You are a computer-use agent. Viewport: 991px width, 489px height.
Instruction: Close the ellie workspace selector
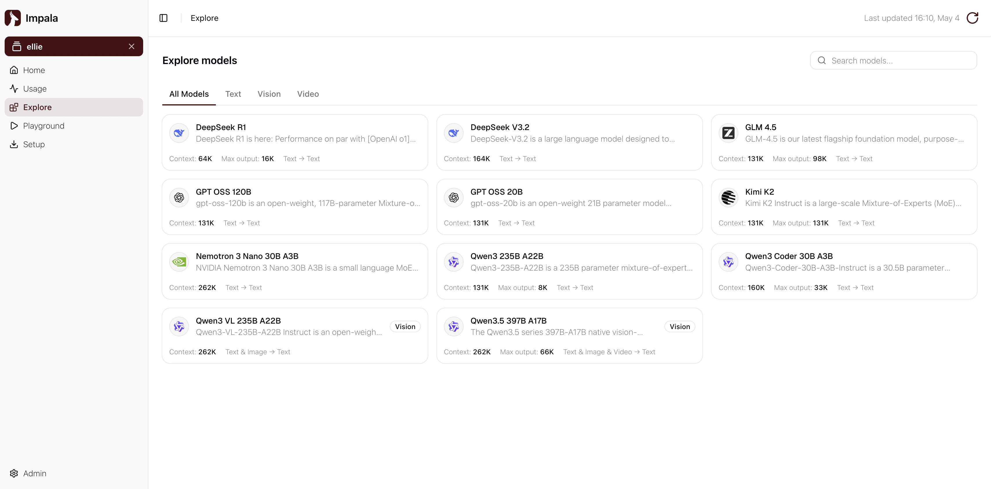(x=132, y=47)
